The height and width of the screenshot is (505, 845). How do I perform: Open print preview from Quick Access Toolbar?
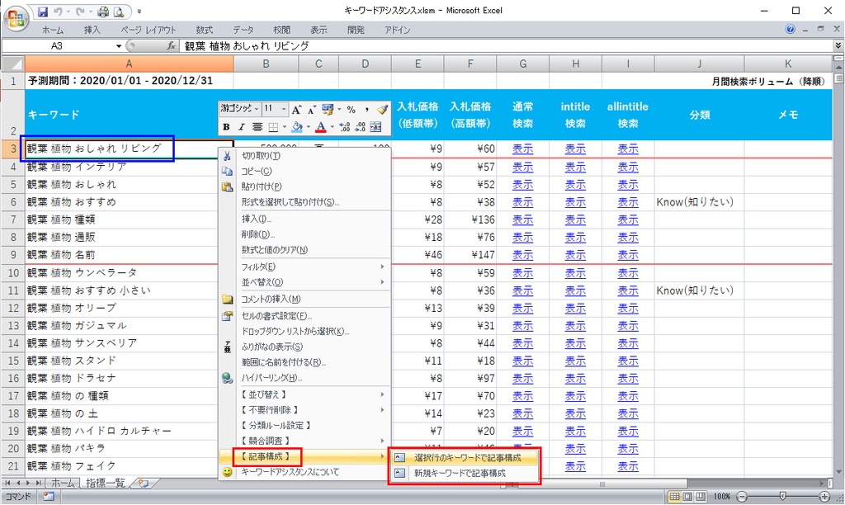pyautogui.click(x=119, y=12)
